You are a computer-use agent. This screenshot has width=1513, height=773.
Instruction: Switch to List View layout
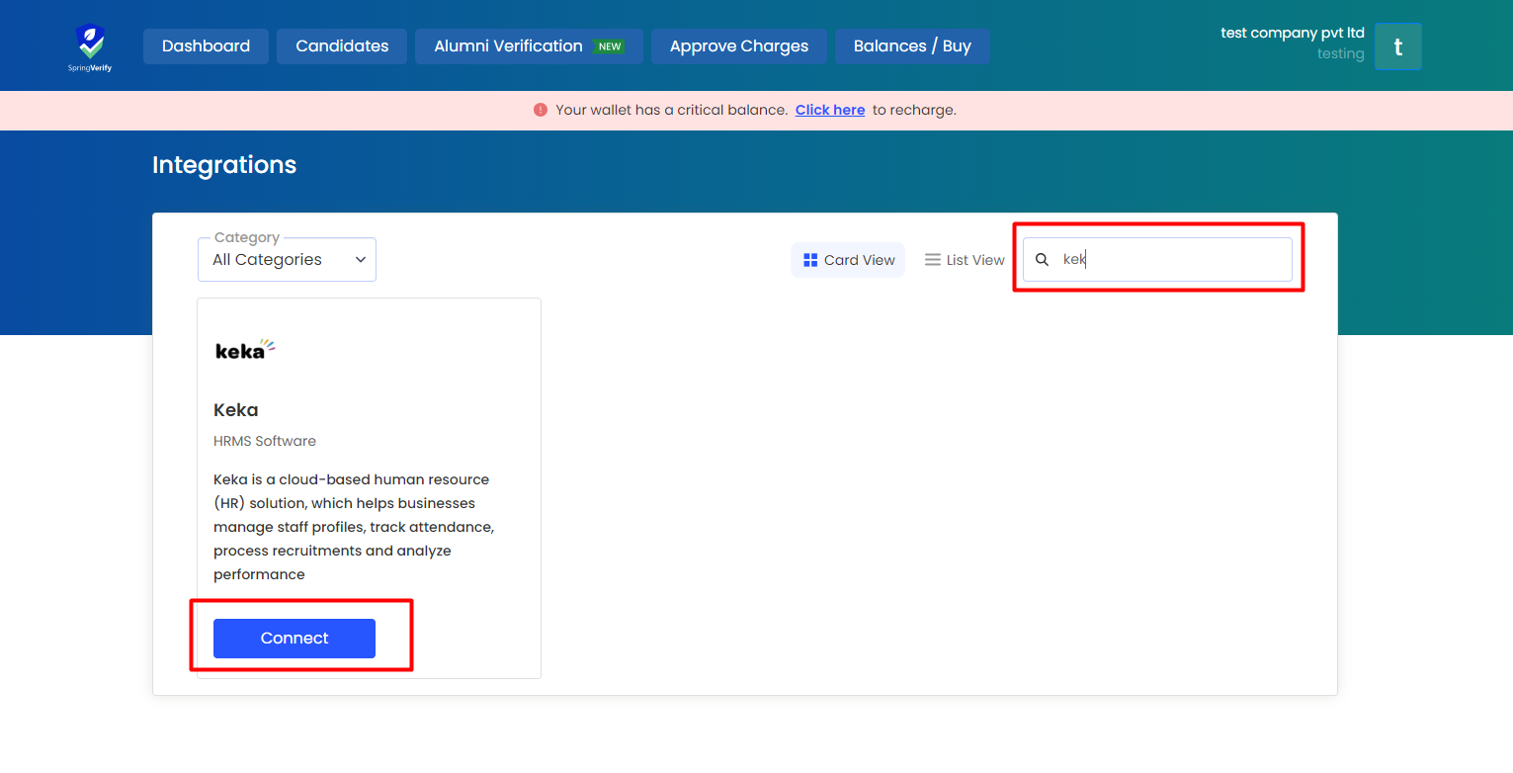965,260
